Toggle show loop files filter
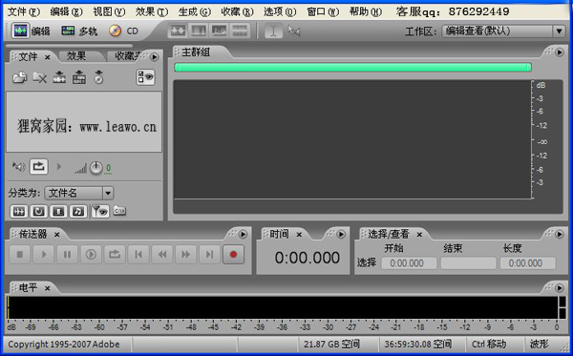 pos(39,211)
